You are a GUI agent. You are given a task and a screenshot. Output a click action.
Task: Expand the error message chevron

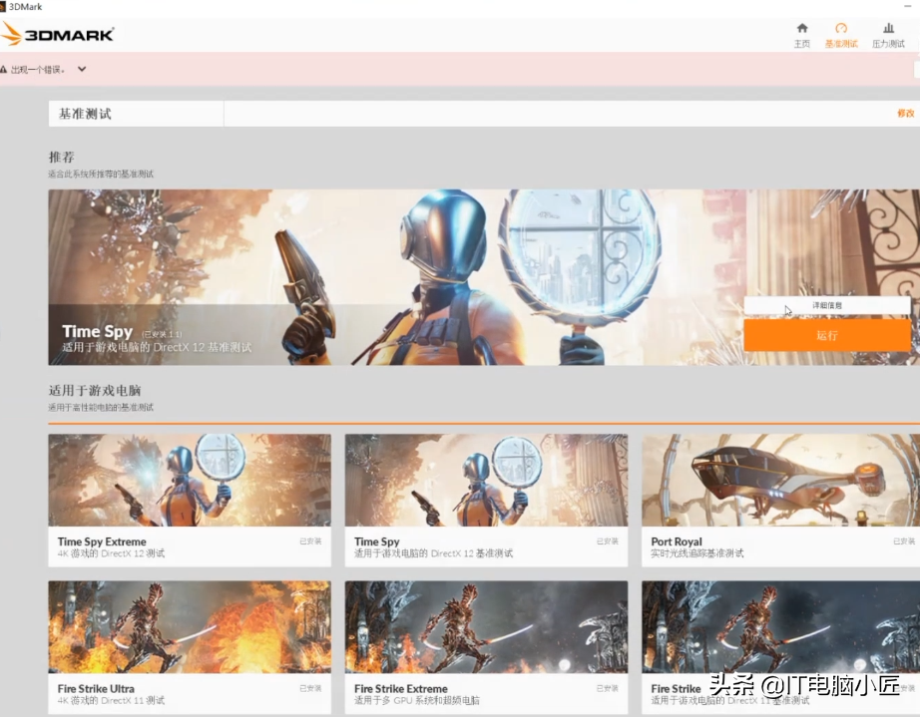pyautogui.click(x=82, y=69)
